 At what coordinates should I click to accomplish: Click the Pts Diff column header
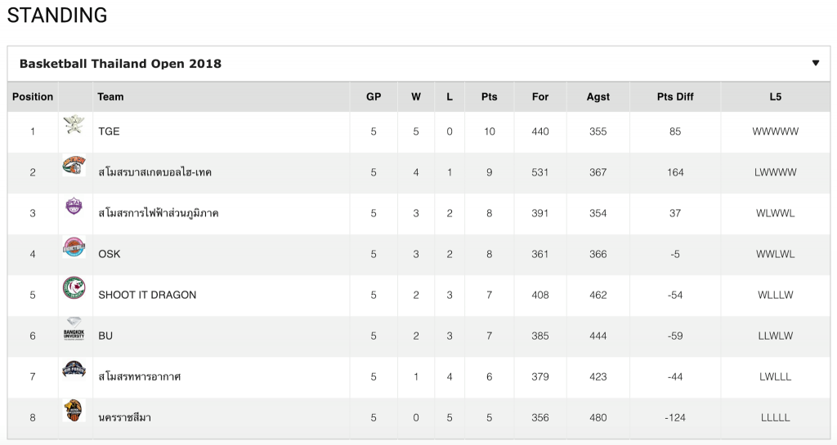click(x=675, y=96)
